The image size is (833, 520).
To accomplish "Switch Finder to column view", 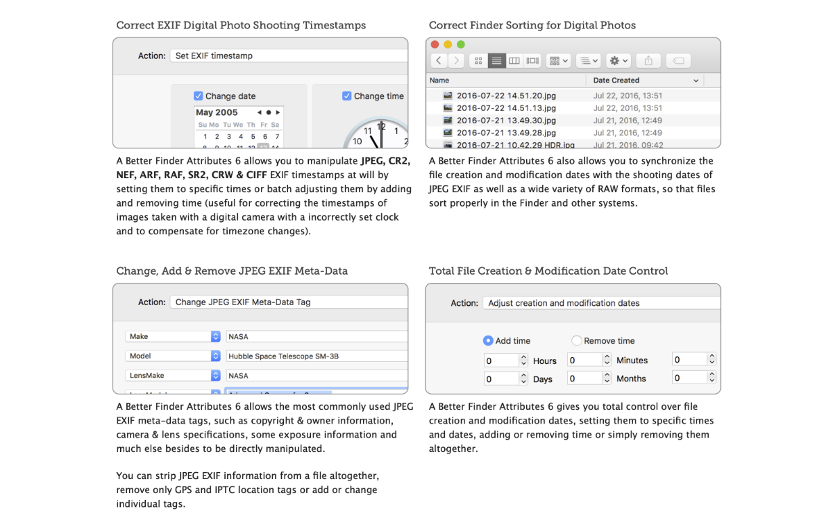I will coord(514,61).
